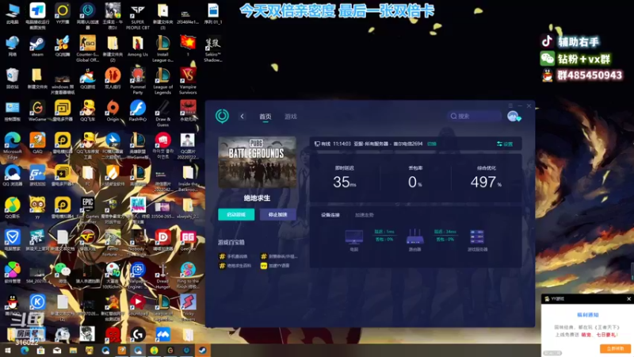Open the 微信 WeChat desktop shortcut
This screenshot has height=357, width=634.
[63, 272]
